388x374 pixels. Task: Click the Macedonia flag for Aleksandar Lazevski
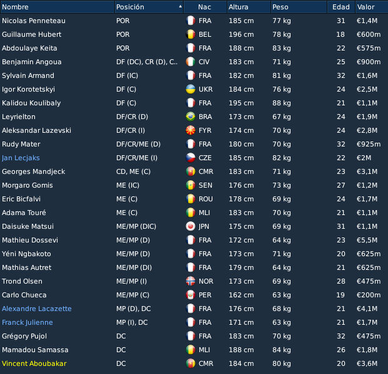[x=191, y=130]
